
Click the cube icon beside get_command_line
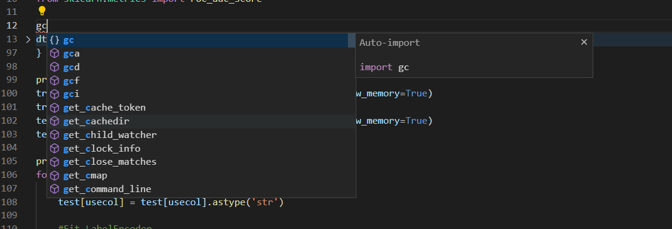tap(54, 189)
